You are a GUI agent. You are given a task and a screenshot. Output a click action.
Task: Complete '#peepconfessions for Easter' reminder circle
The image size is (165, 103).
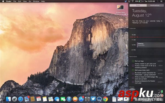coord(133,82)
